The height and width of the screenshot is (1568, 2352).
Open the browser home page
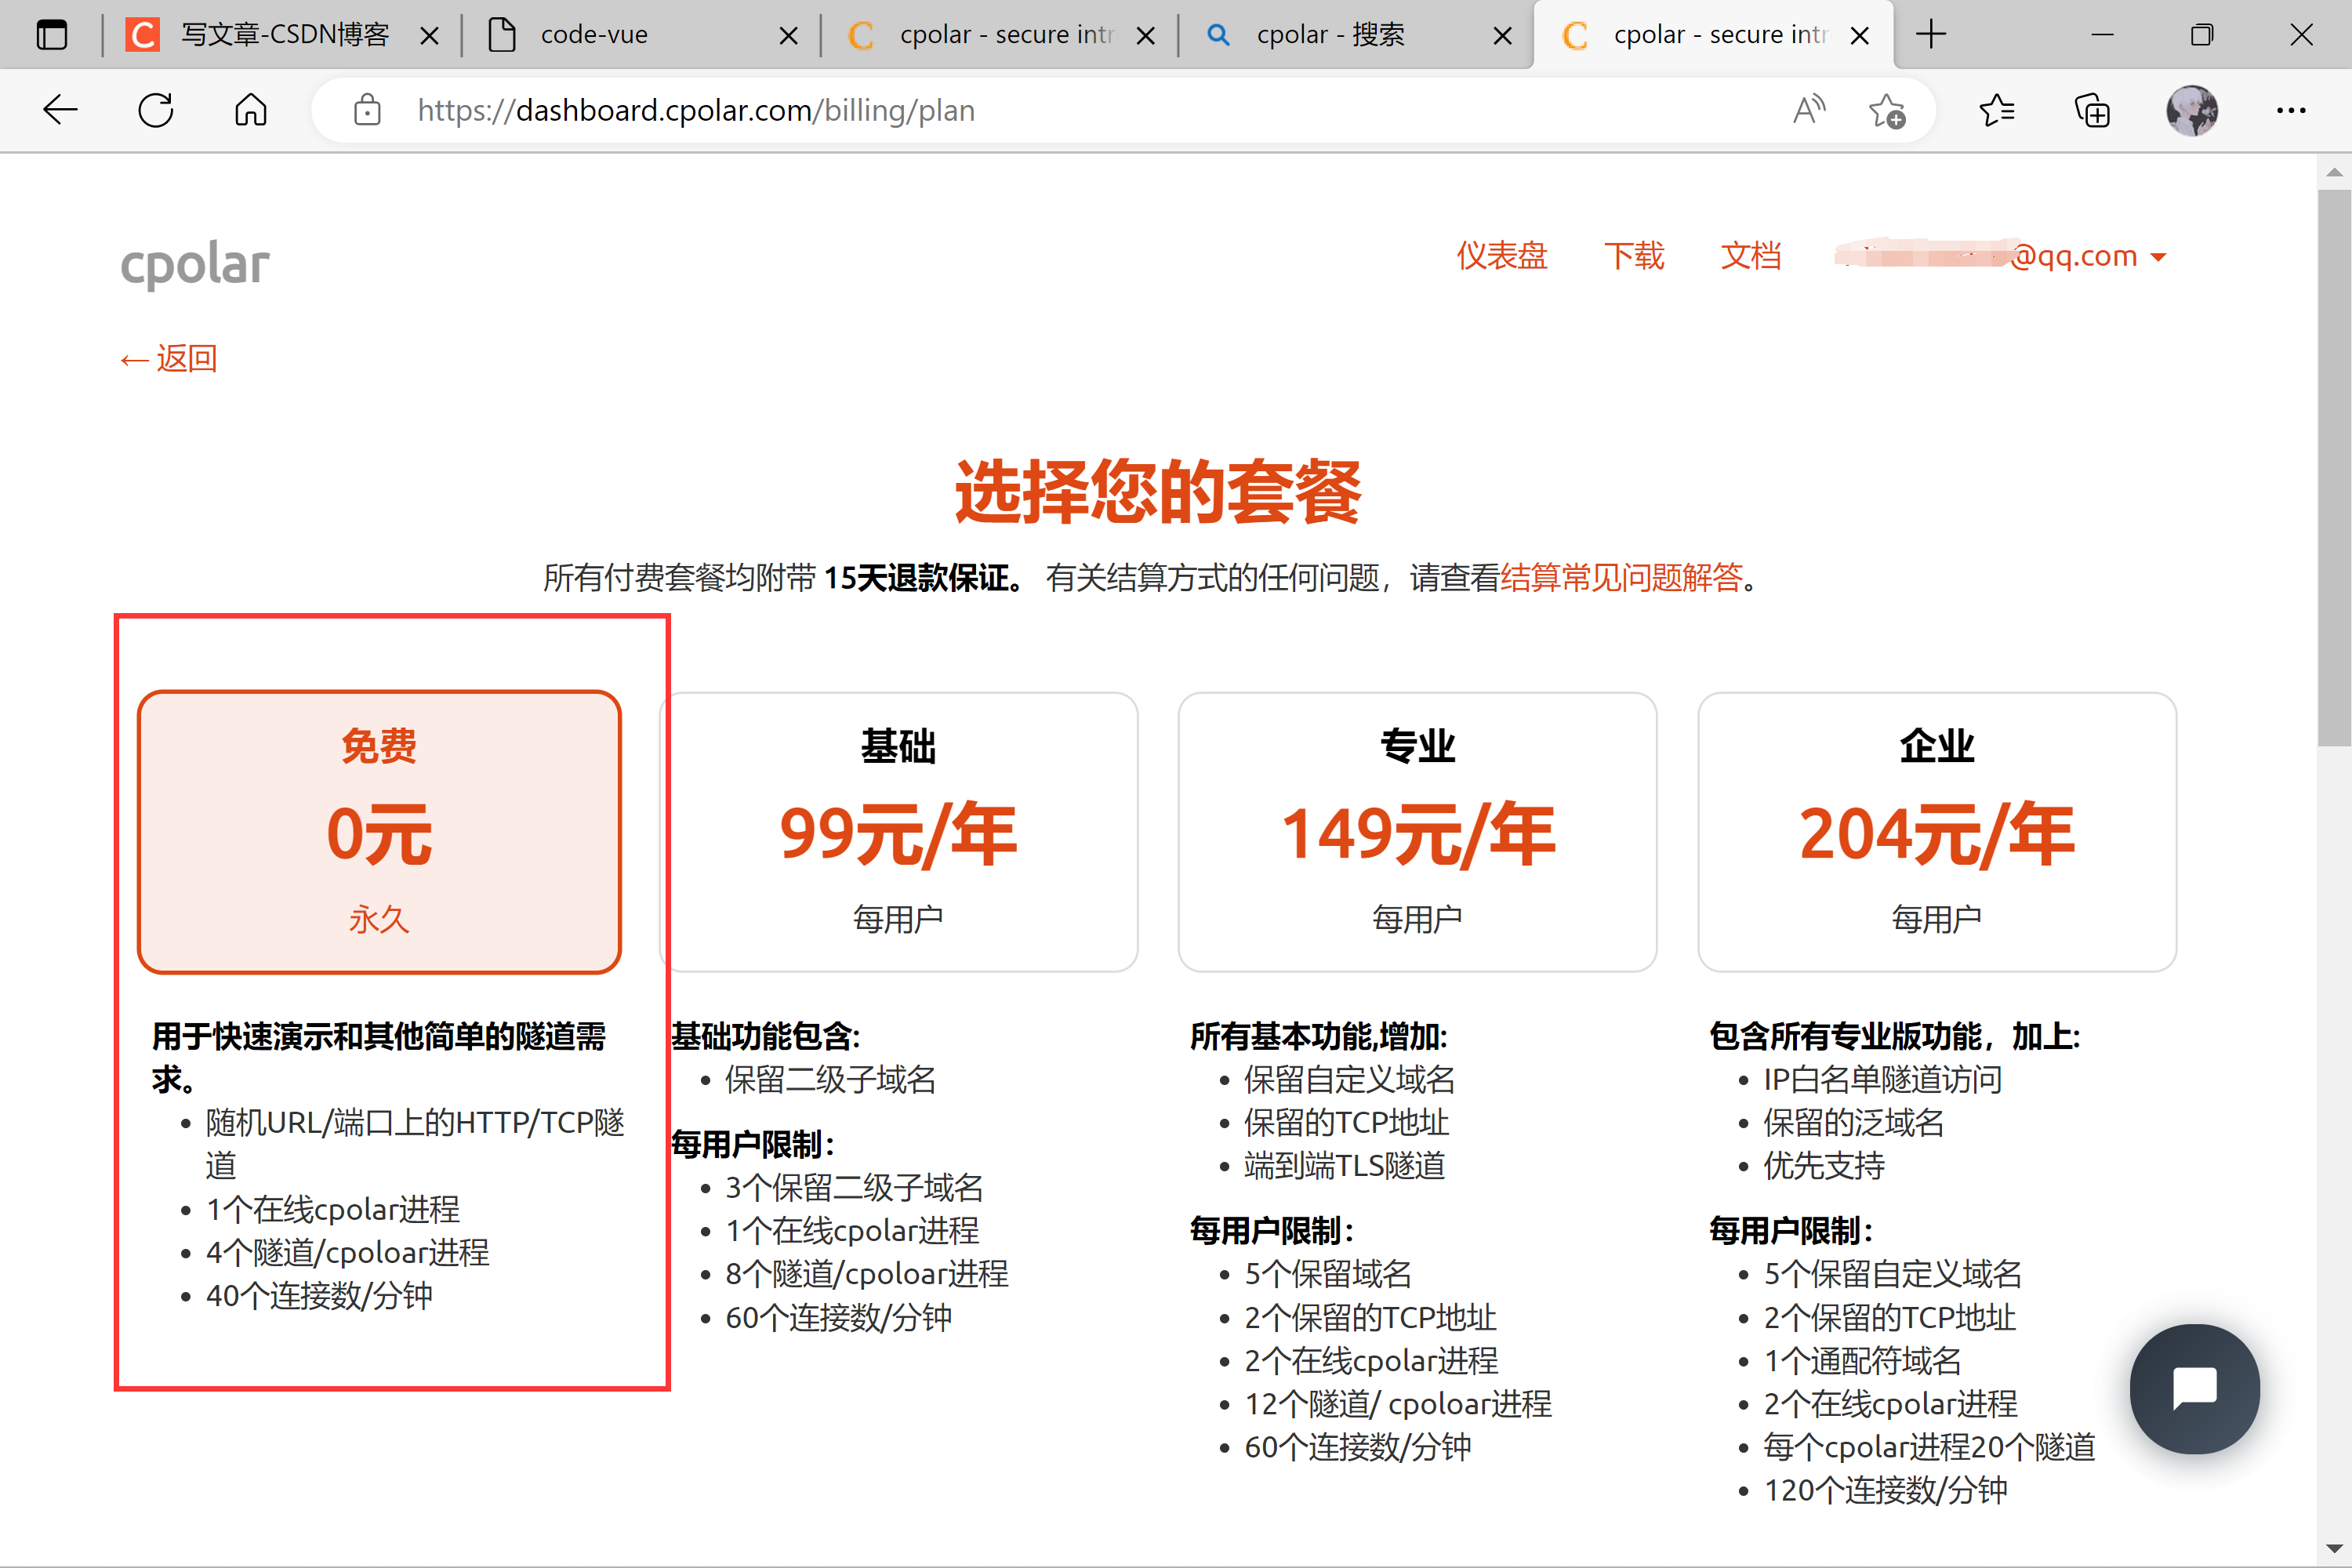(250, 110)
